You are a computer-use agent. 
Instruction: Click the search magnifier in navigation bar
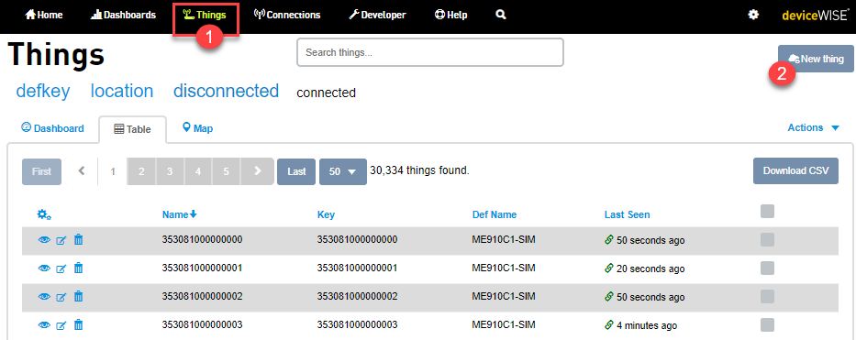[x=501, y=15]
